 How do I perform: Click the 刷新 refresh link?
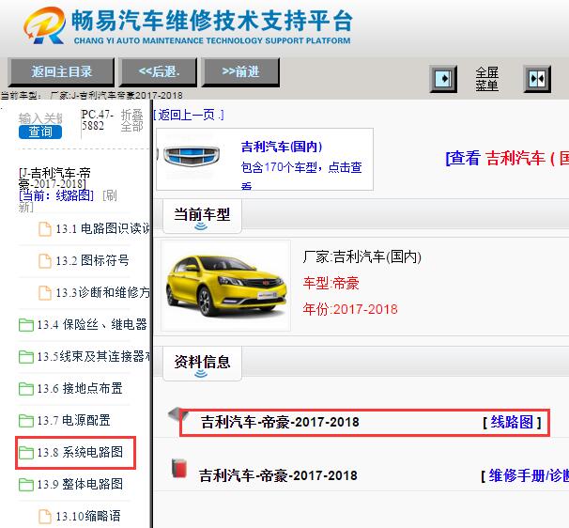pyautogui.click(x=110, y=195)
